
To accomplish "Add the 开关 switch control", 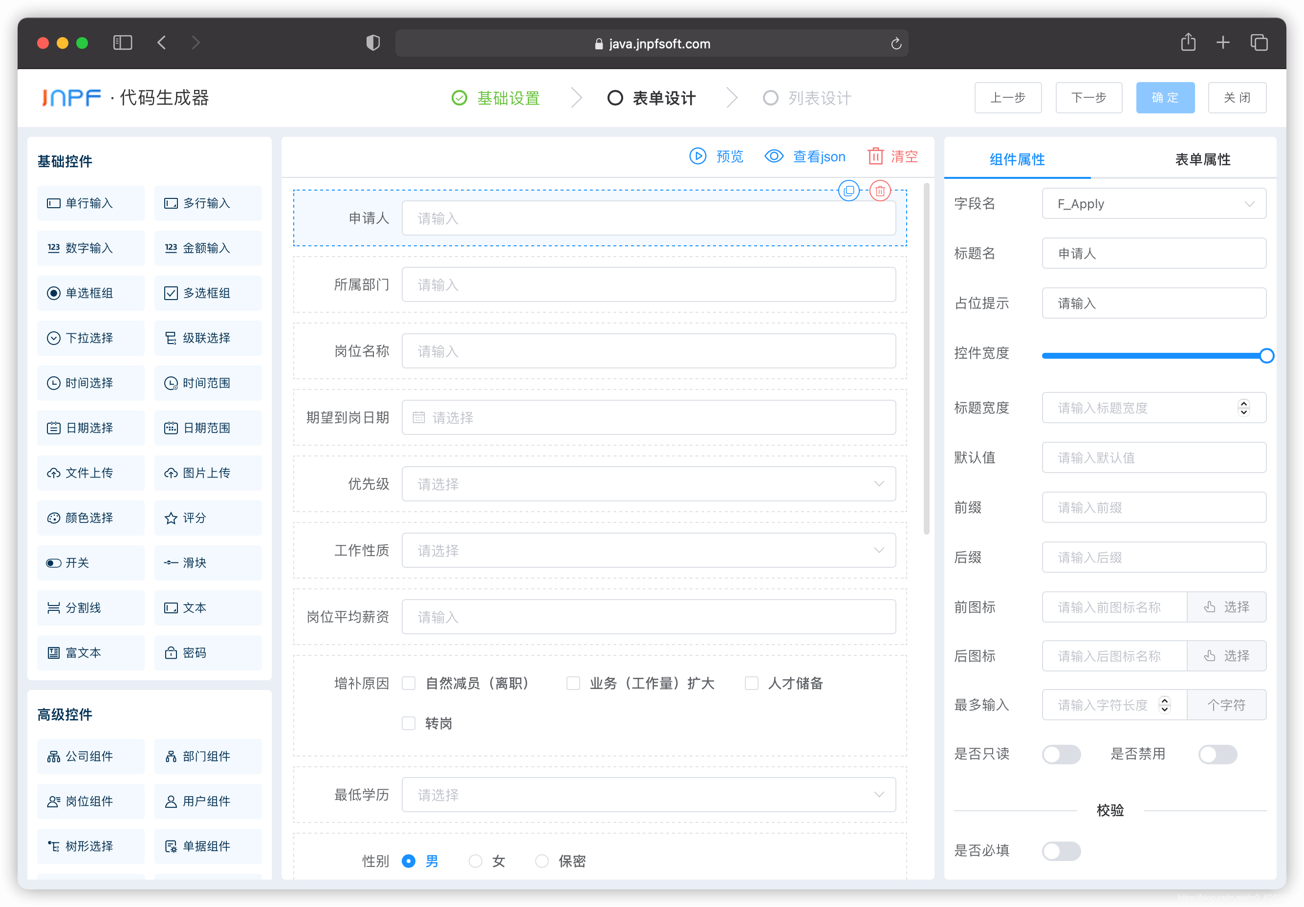I will point(91,562).
